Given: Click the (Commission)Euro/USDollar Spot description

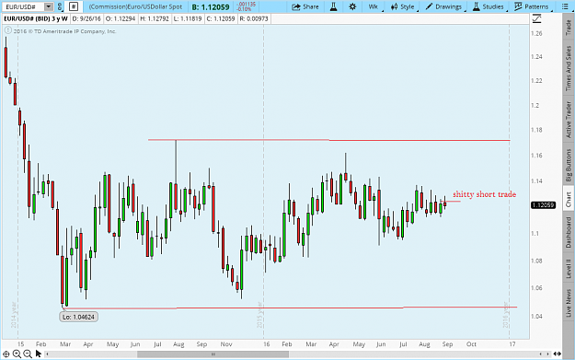Looking at the screenshot, I should [135, 6].
